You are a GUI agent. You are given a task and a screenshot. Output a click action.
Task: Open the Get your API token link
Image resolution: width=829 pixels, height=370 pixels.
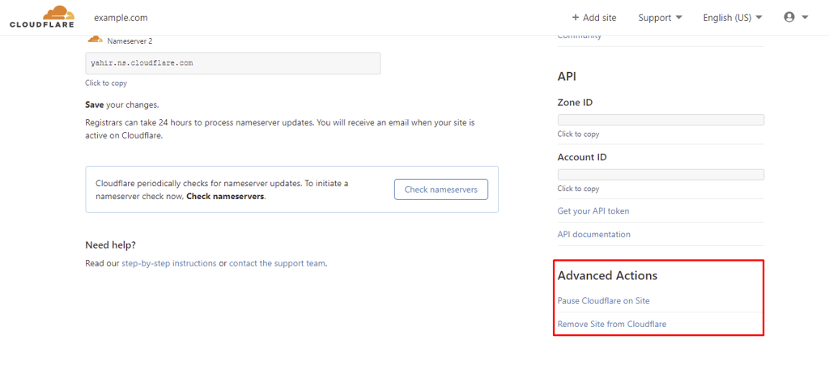pyautogui.click(x=593, y=211)
